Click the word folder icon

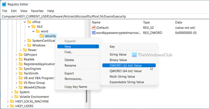click(38, 31)
